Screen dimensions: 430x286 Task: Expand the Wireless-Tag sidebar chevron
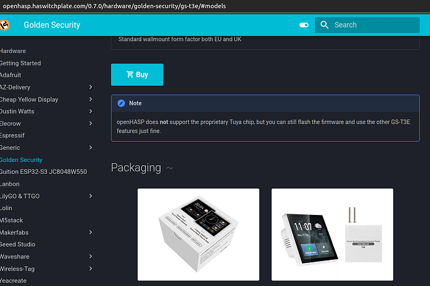point(91,269)
